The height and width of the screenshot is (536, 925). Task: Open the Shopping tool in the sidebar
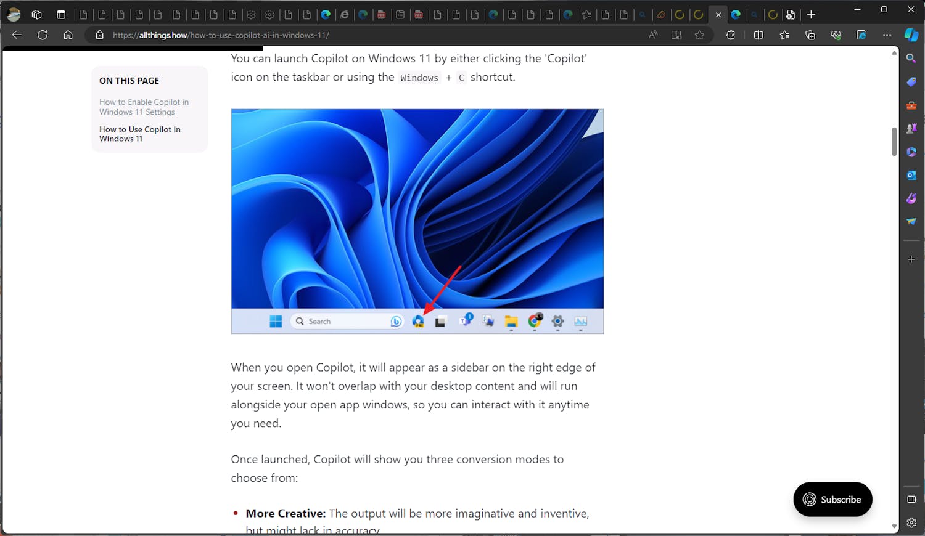tap(911, 81)
